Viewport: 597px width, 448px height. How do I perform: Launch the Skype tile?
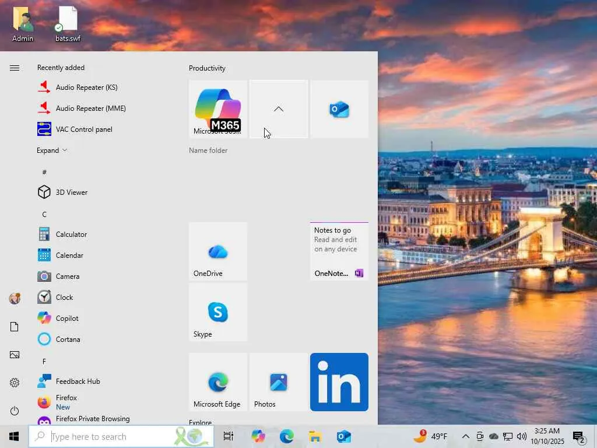(218, 312)
